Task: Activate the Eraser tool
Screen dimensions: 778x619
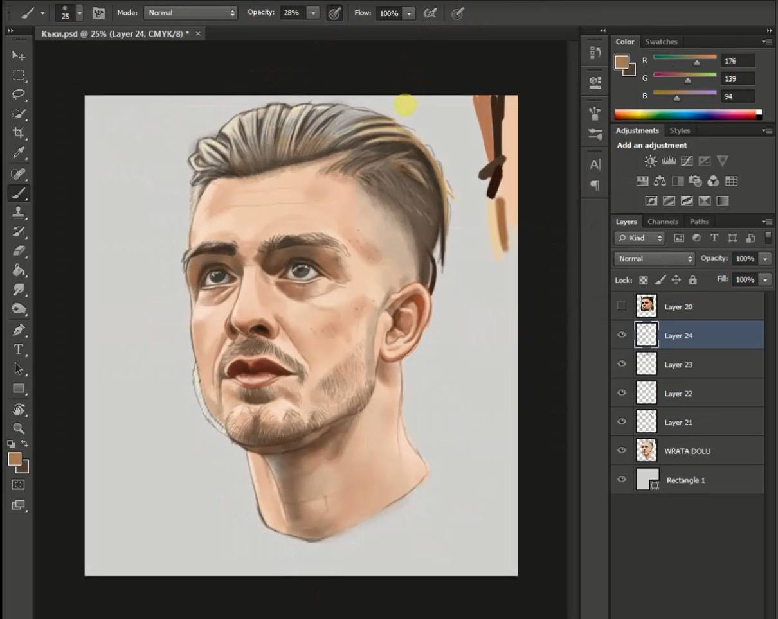Action: click(x=19, y=250)
